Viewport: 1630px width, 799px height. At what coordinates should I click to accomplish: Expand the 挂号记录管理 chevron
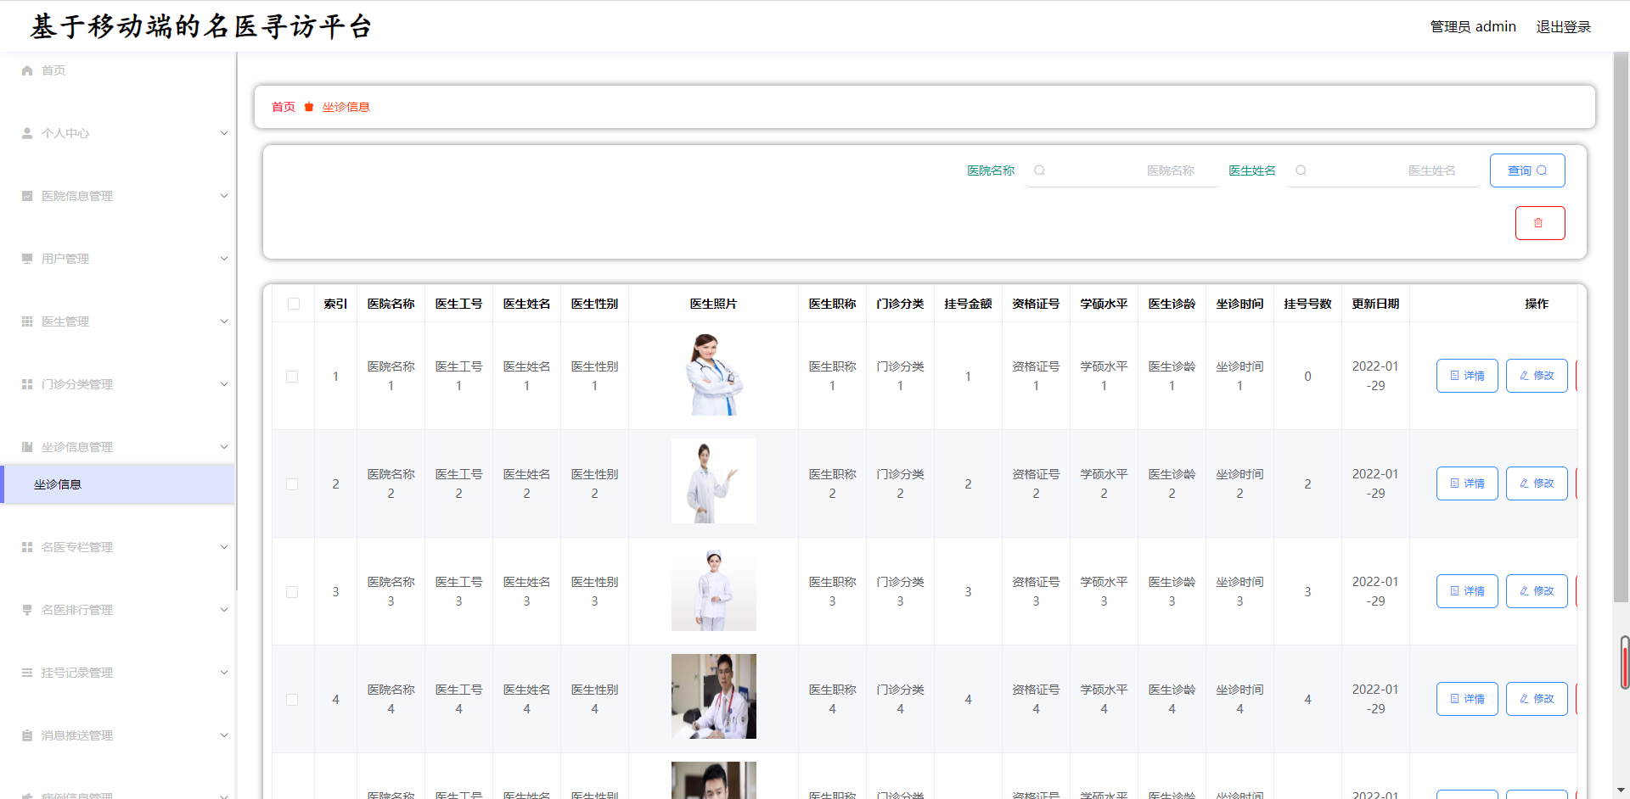(224, 673)
